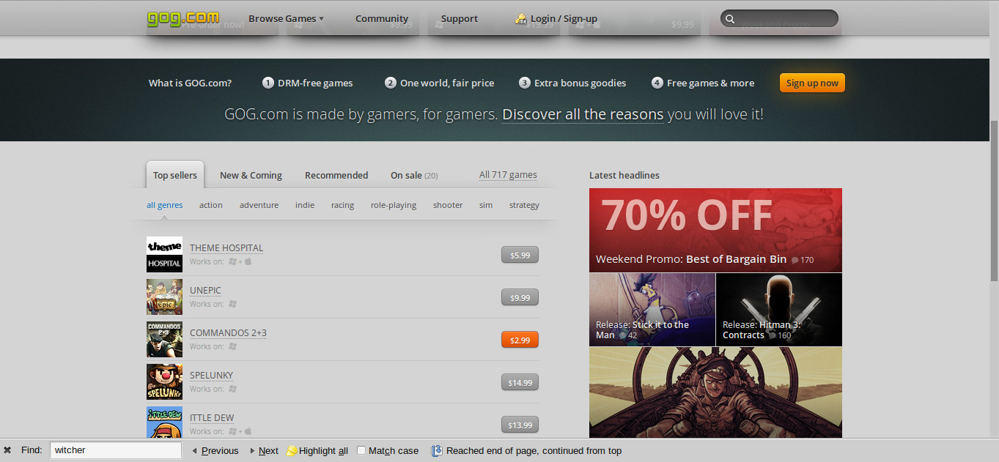Click the page vertical scrollbar

994,200
